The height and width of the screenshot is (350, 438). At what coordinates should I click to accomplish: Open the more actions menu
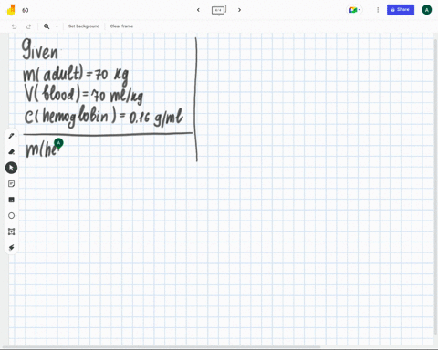click(x=378, y=10)
